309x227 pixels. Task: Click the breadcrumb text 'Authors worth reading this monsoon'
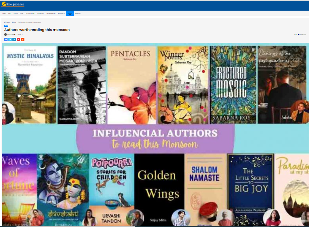29,22
